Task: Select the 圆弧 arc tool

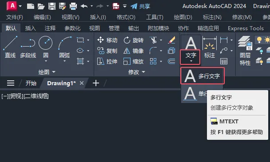Action: coord(64,47)
